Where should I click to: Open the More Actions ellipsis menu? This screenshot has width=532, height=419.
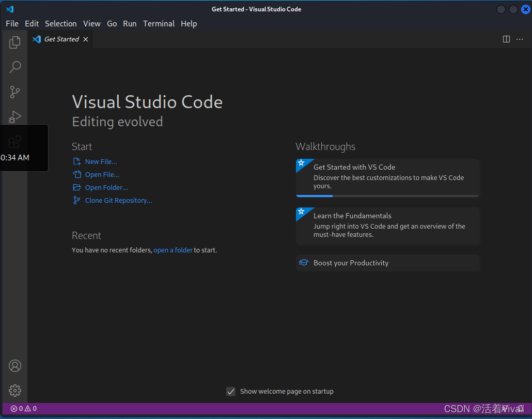pos(520,39)
